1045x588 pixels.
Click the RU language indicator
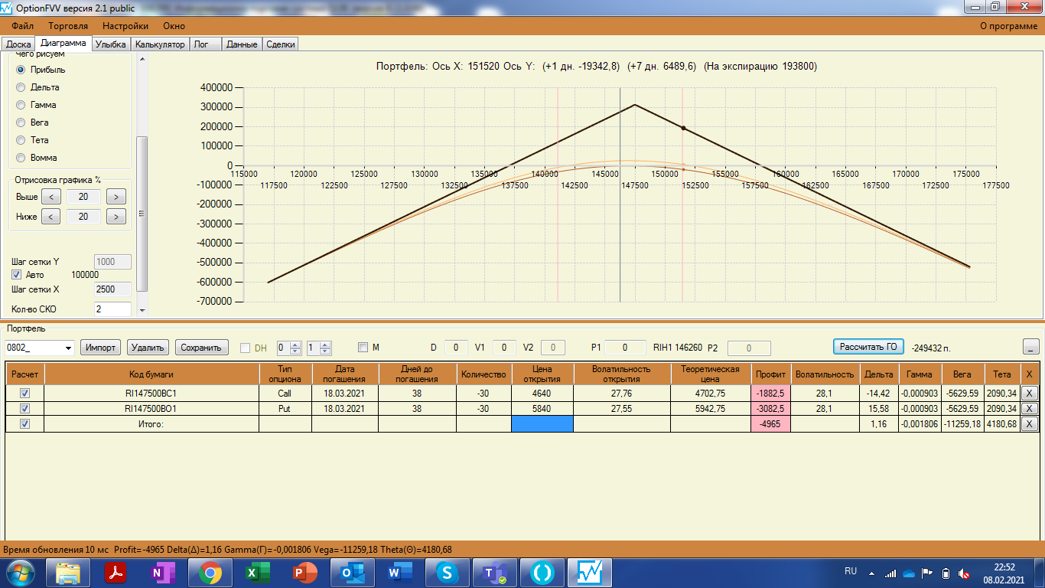pyautogui.click(x=851, y=571)
